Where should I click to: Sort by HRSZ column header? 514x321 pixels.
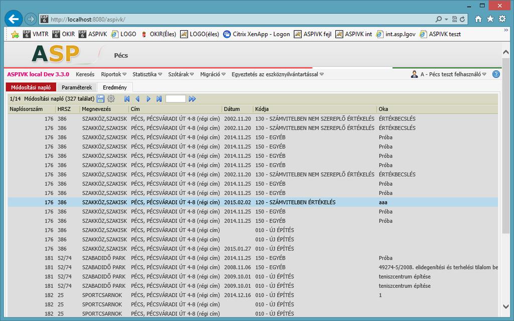[x=68, y=109]
